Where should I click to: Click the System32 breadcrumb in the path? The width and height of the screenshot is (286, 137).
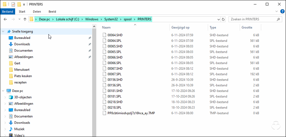[x=111, y=19]
